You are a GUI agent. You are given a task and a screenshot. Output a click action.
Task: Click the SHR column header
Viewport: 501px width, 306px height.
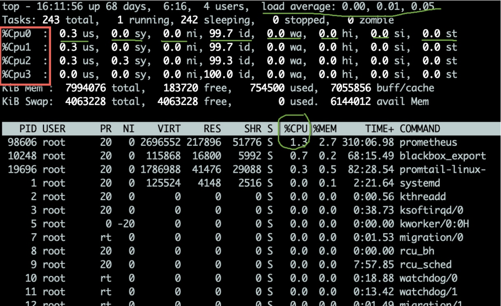click(253, 129)
